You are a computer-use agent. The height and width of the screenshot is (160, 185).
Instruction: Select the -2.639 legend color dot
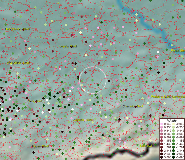[x=174, y=154]
